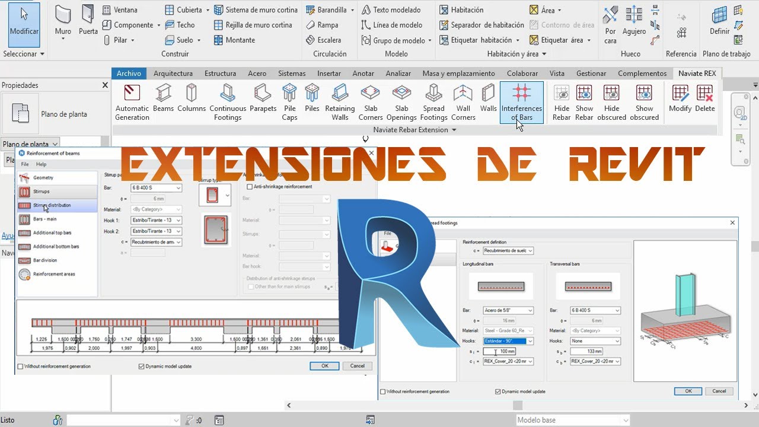This screenshot has height=427, width=759.
Task: Launch Spread Footings reinforcement
Action: 433,102
